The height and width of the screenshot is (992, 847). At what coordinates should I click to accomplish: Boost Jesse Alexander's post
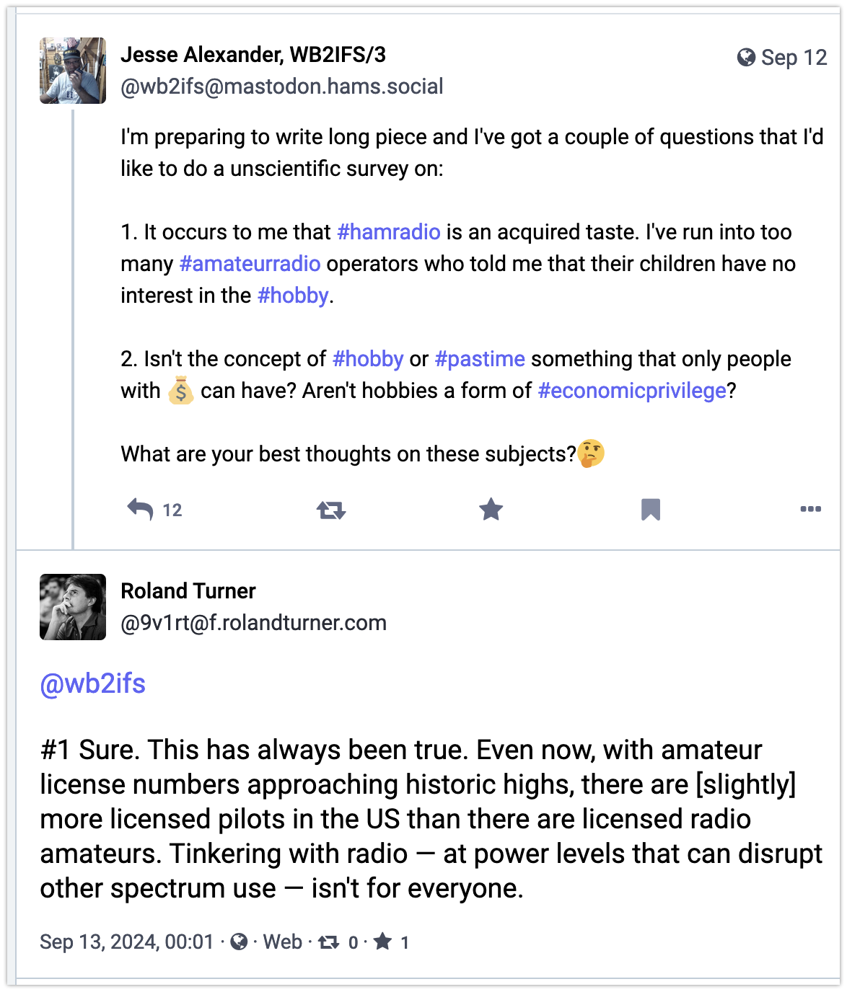coord(331,510)
